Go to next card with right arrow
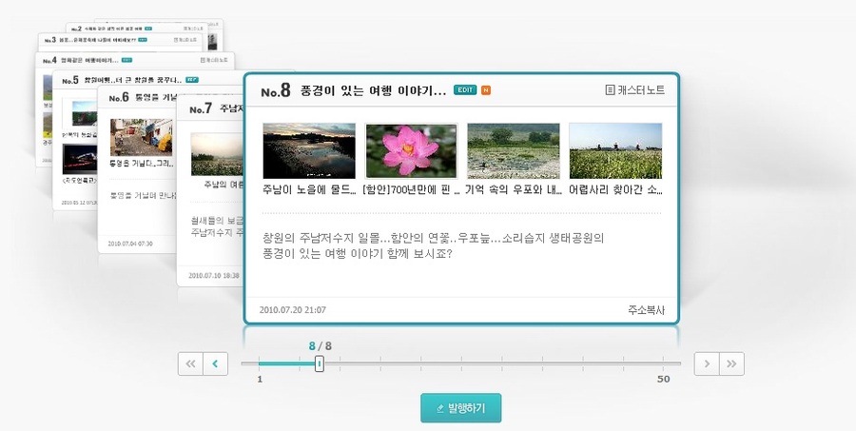856x431 pixels. [707, 363]
